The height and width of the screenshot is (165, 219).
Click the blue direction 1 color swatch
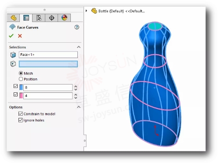tap(21, 87)
